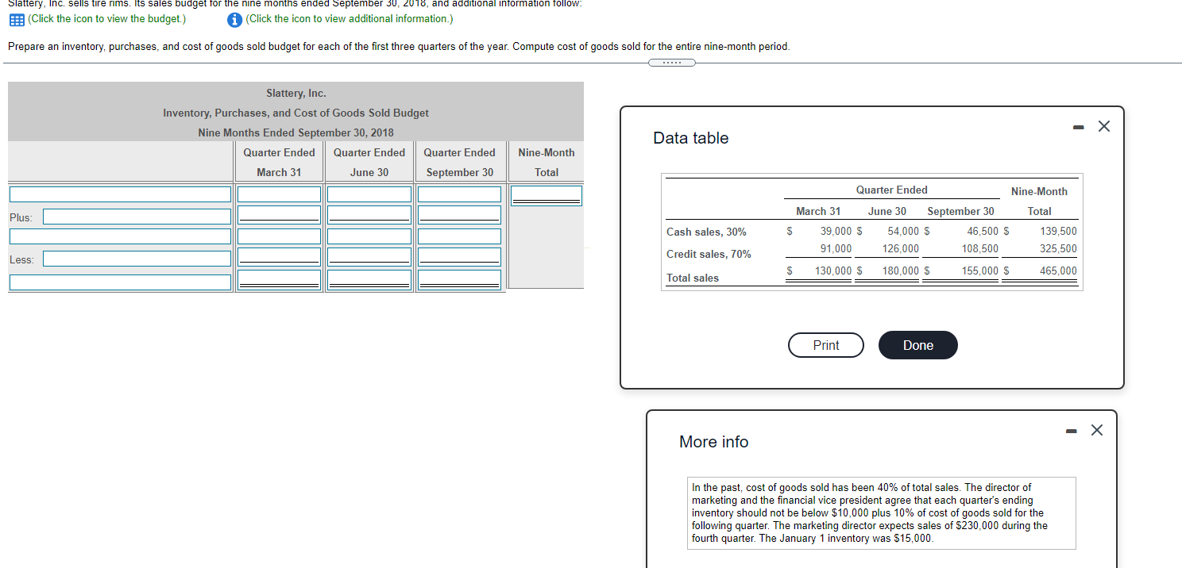This screenshot has width=1182, height=568.
Task: Select Plus row June 30 field
Action: pos(369,215)
